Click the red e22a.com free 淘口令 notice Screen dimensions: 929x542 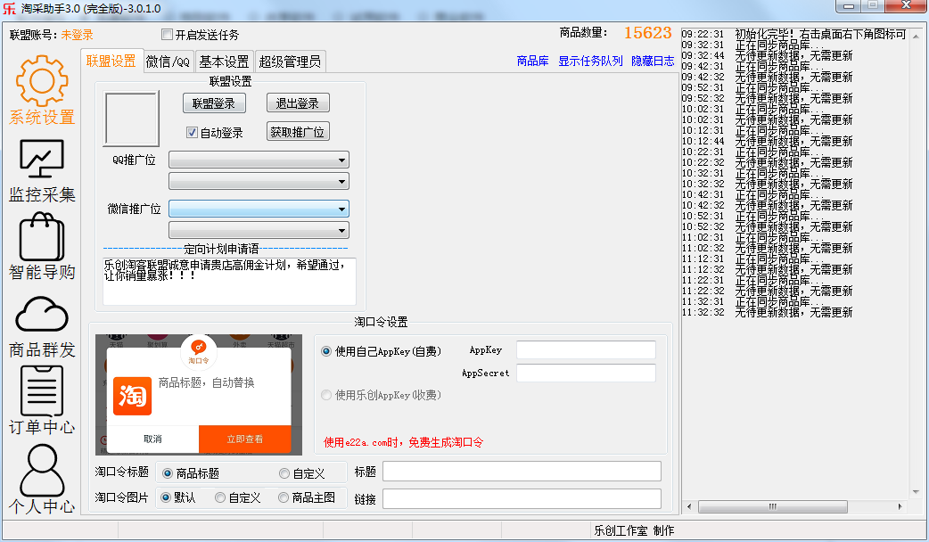tap(404, 442)
